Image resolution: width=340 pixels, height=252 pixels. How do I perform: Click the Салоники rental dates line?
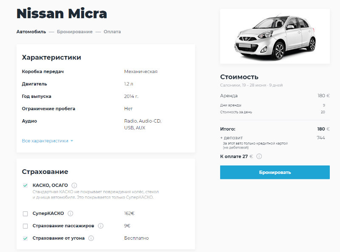[x=251, y=85]
